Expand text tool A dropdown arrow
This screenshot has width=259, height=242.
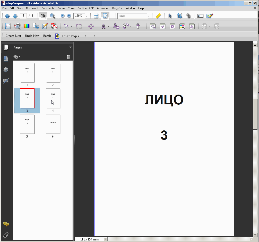coord(109,26)
